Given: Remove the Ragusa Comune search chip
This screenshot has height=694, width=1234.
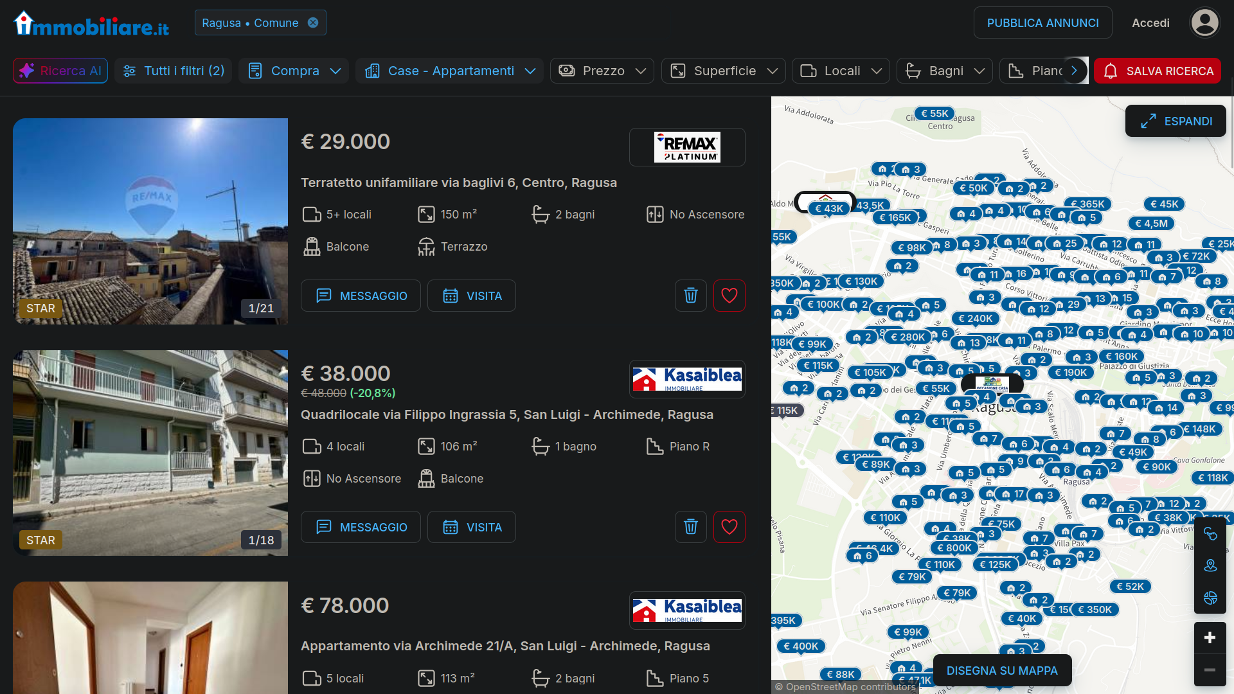Looking at the screenshot, I should click(313, 23).
